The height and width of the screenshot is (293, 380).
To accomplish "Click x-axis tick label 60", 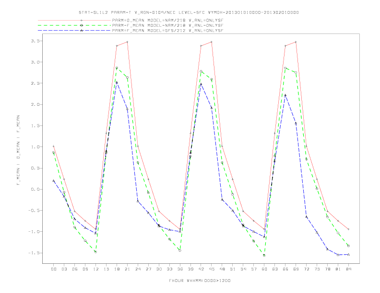I will pyautogui.click(x=264, y=269).
